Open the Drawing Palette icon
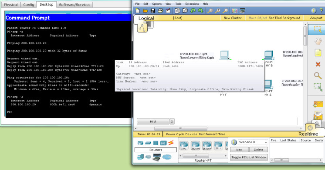 235,11
